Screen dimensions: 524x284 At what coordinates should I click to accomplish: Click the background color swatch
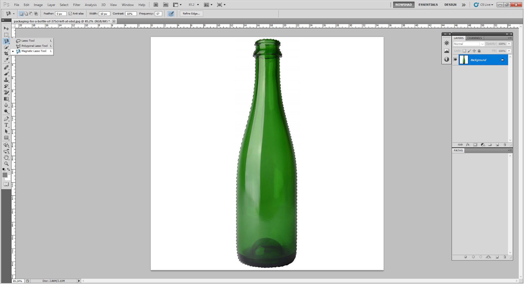click(9, 179)
